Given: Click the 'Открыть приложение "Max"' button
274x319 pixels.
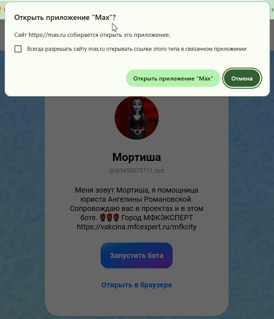Looking at the screenshot, I should 173,78.
